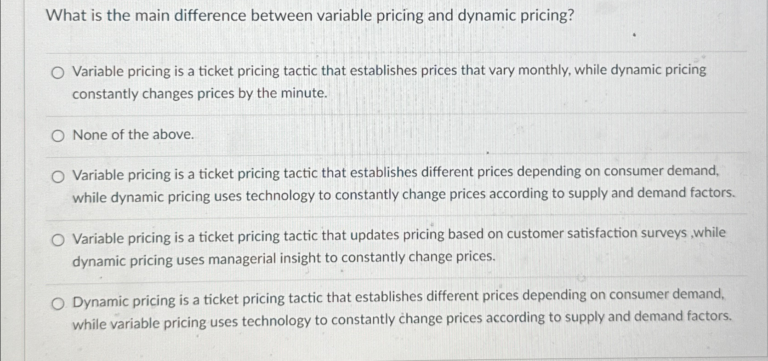Image resolution: width=768 pixels, height=361 pixels.
Task: Click the 'None of the above' label text
Action: (x=132, y=135)
